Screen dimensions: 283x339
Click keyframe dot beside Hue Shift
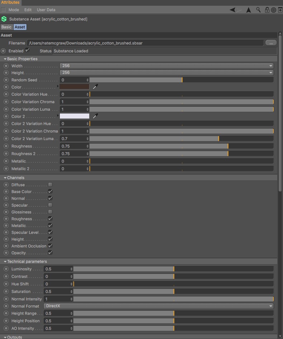6,284
